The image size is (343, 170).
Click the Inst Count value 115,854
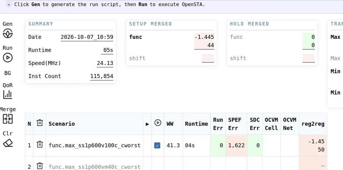click(x=102, y=76)
